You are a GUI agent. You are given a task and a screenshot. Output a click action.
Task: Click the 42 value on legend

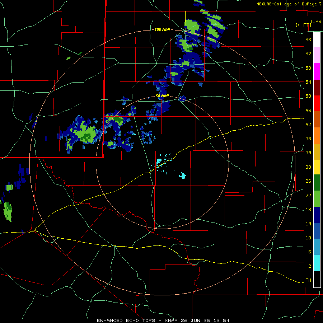[x=308, y=125]
